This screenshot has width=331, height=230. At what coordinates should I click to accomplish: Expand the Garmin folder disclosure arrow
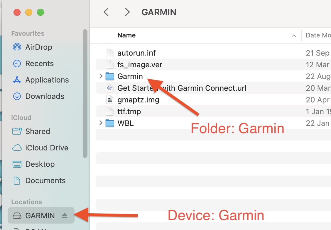pos(101,76)
